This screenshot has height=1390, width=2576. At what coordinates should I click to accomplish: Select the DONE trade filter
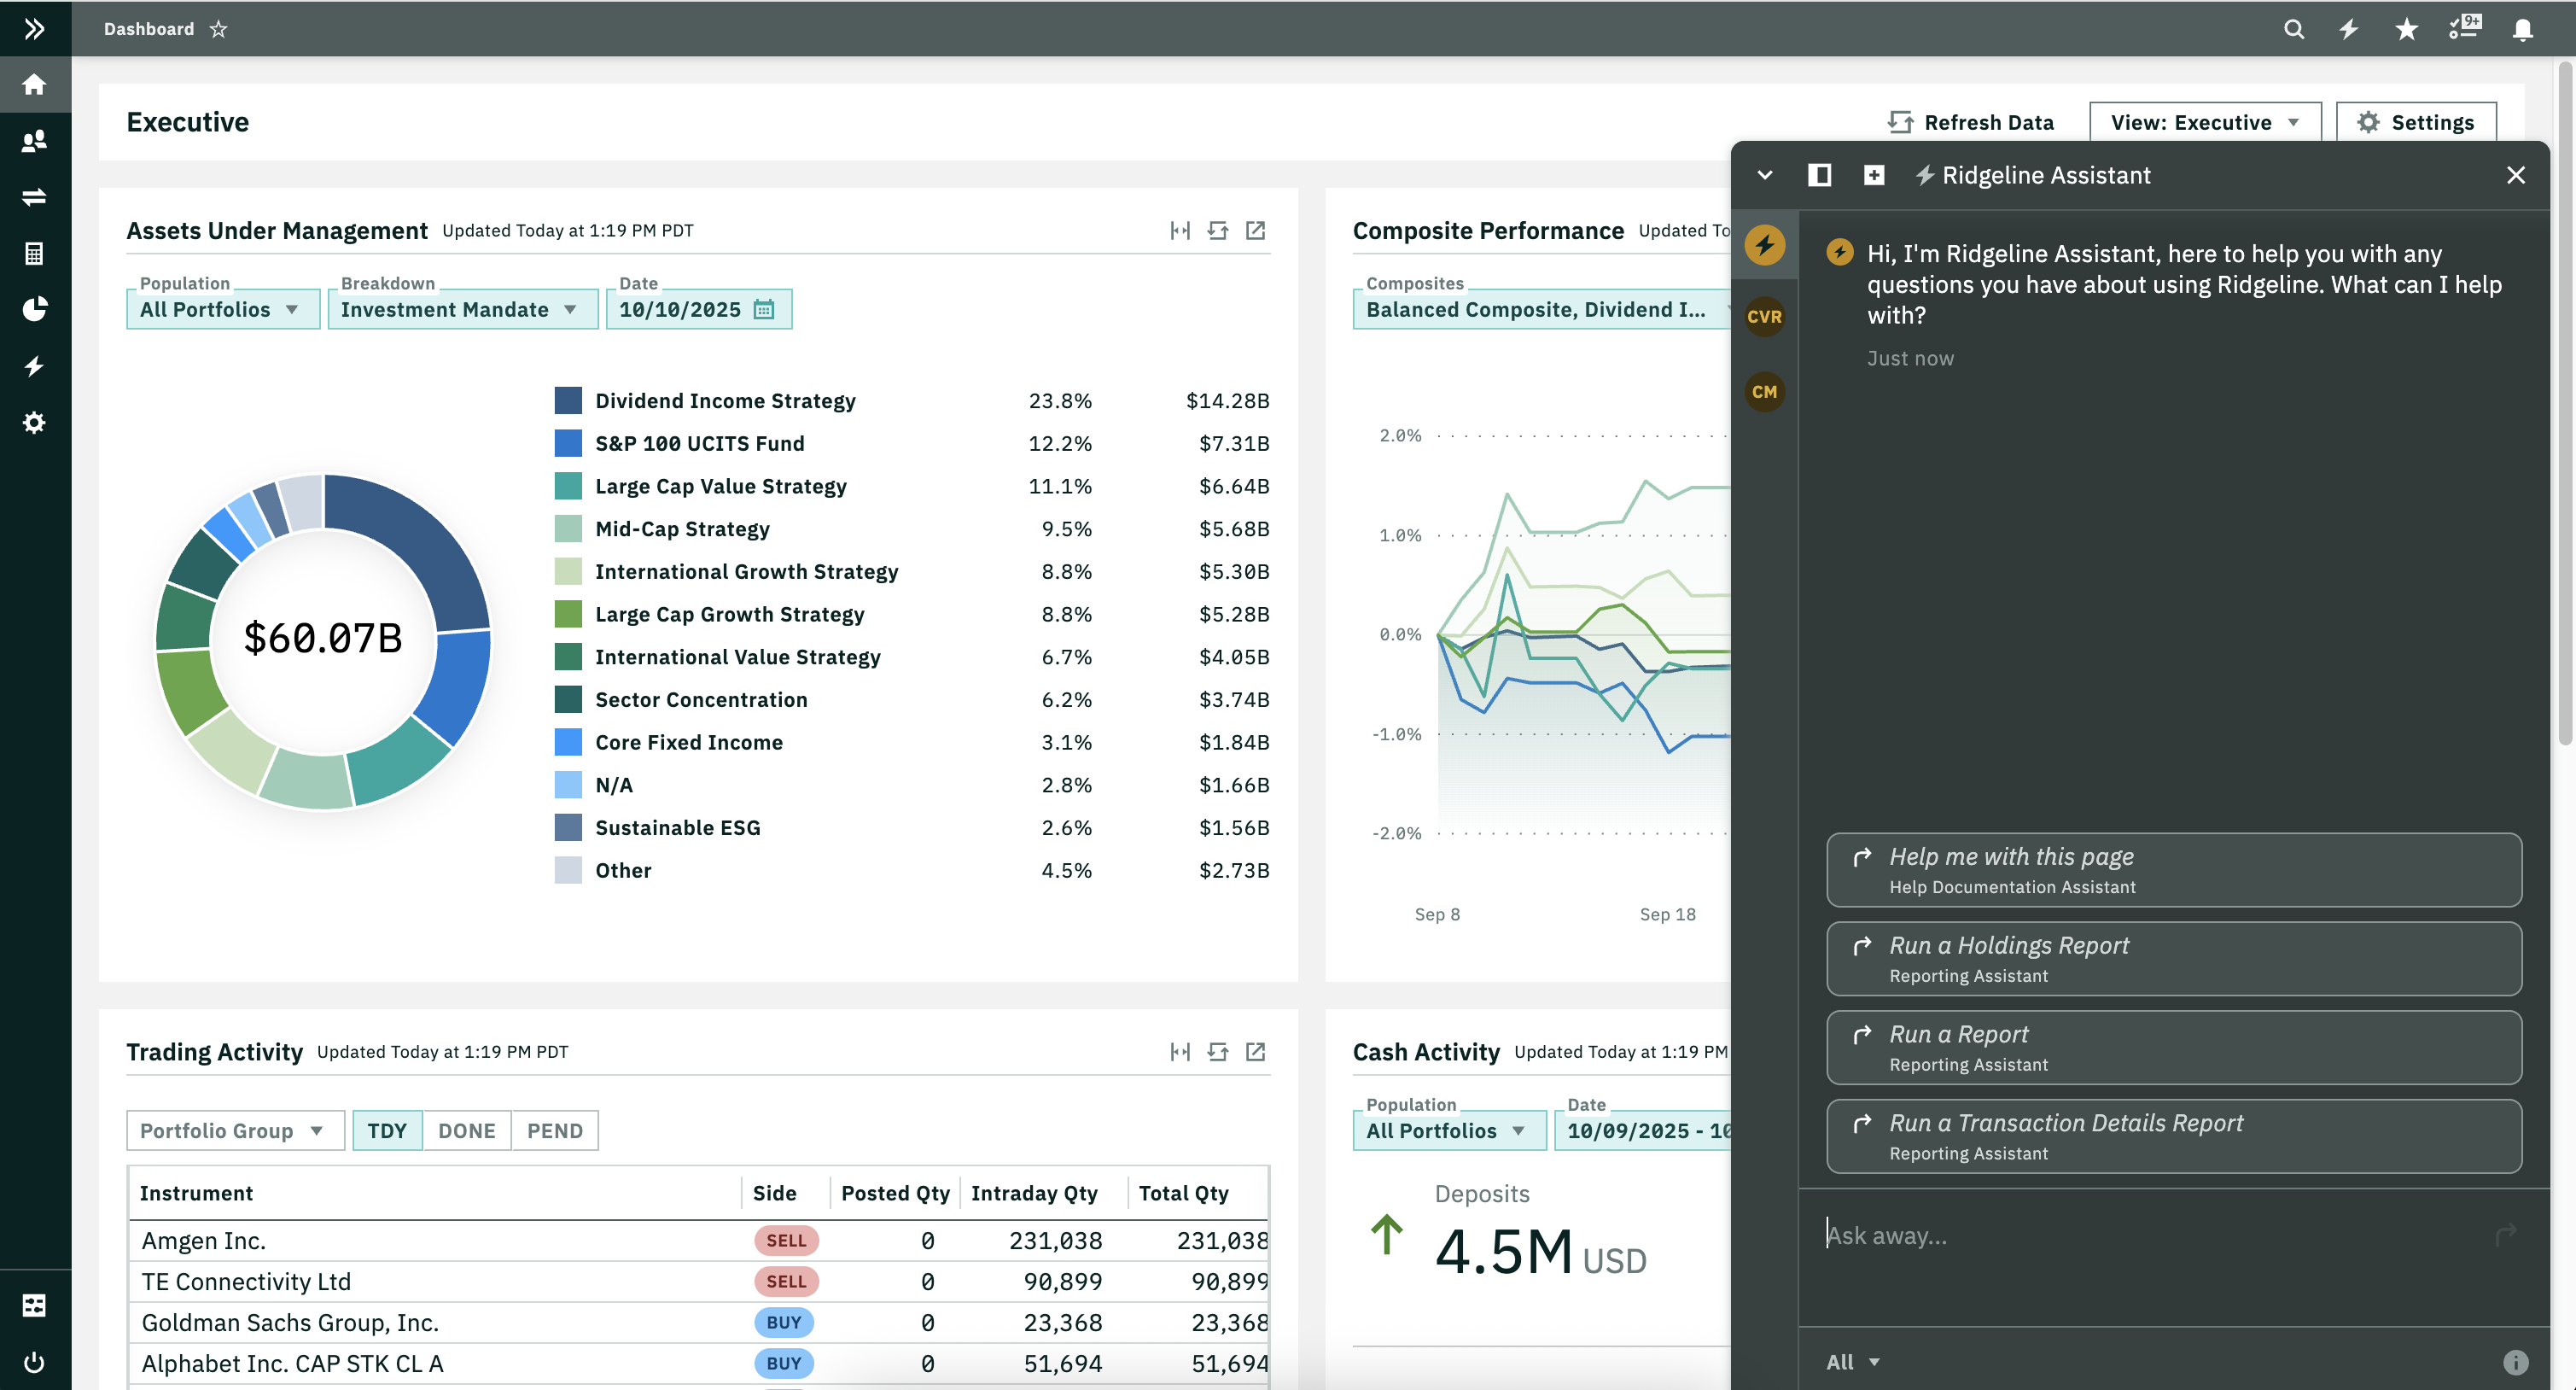coord(466,1130)
